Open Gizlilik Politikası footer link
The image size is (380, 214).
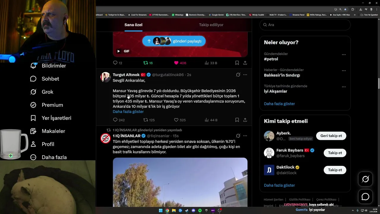300,199
